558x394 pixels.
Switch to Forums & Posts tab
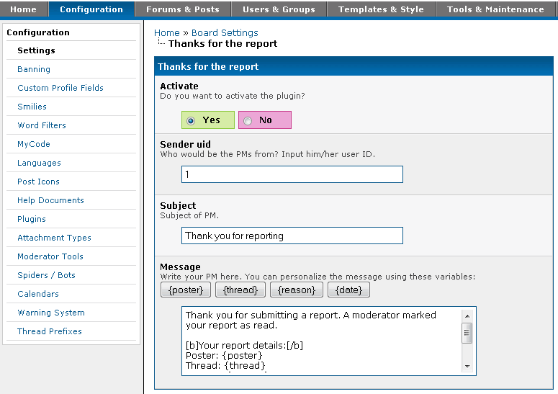tap(182, 9)
